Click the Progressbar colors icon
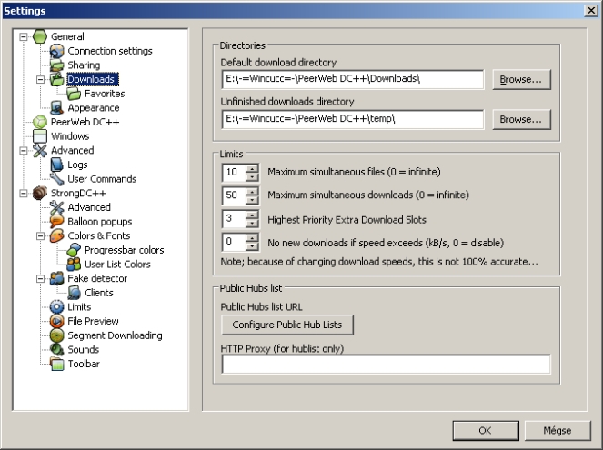Viewport: 603px width, 450px height. pyautogui.click(x=75, y=250)
